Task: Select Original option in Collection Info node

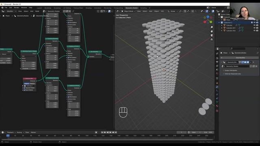Action: coord(26,84)
